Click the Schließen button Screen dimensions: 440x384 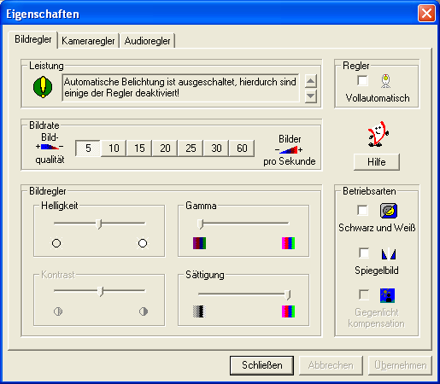coord(262,365)
